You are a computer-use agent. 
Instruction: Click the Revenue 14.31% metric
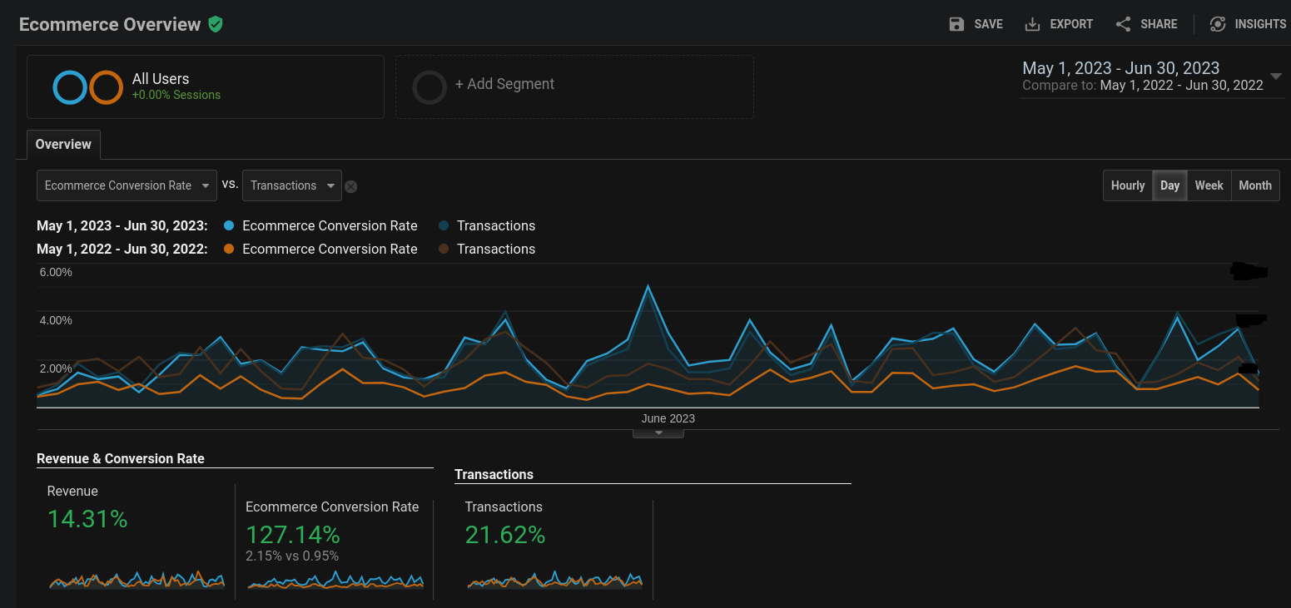coord(87,519)
